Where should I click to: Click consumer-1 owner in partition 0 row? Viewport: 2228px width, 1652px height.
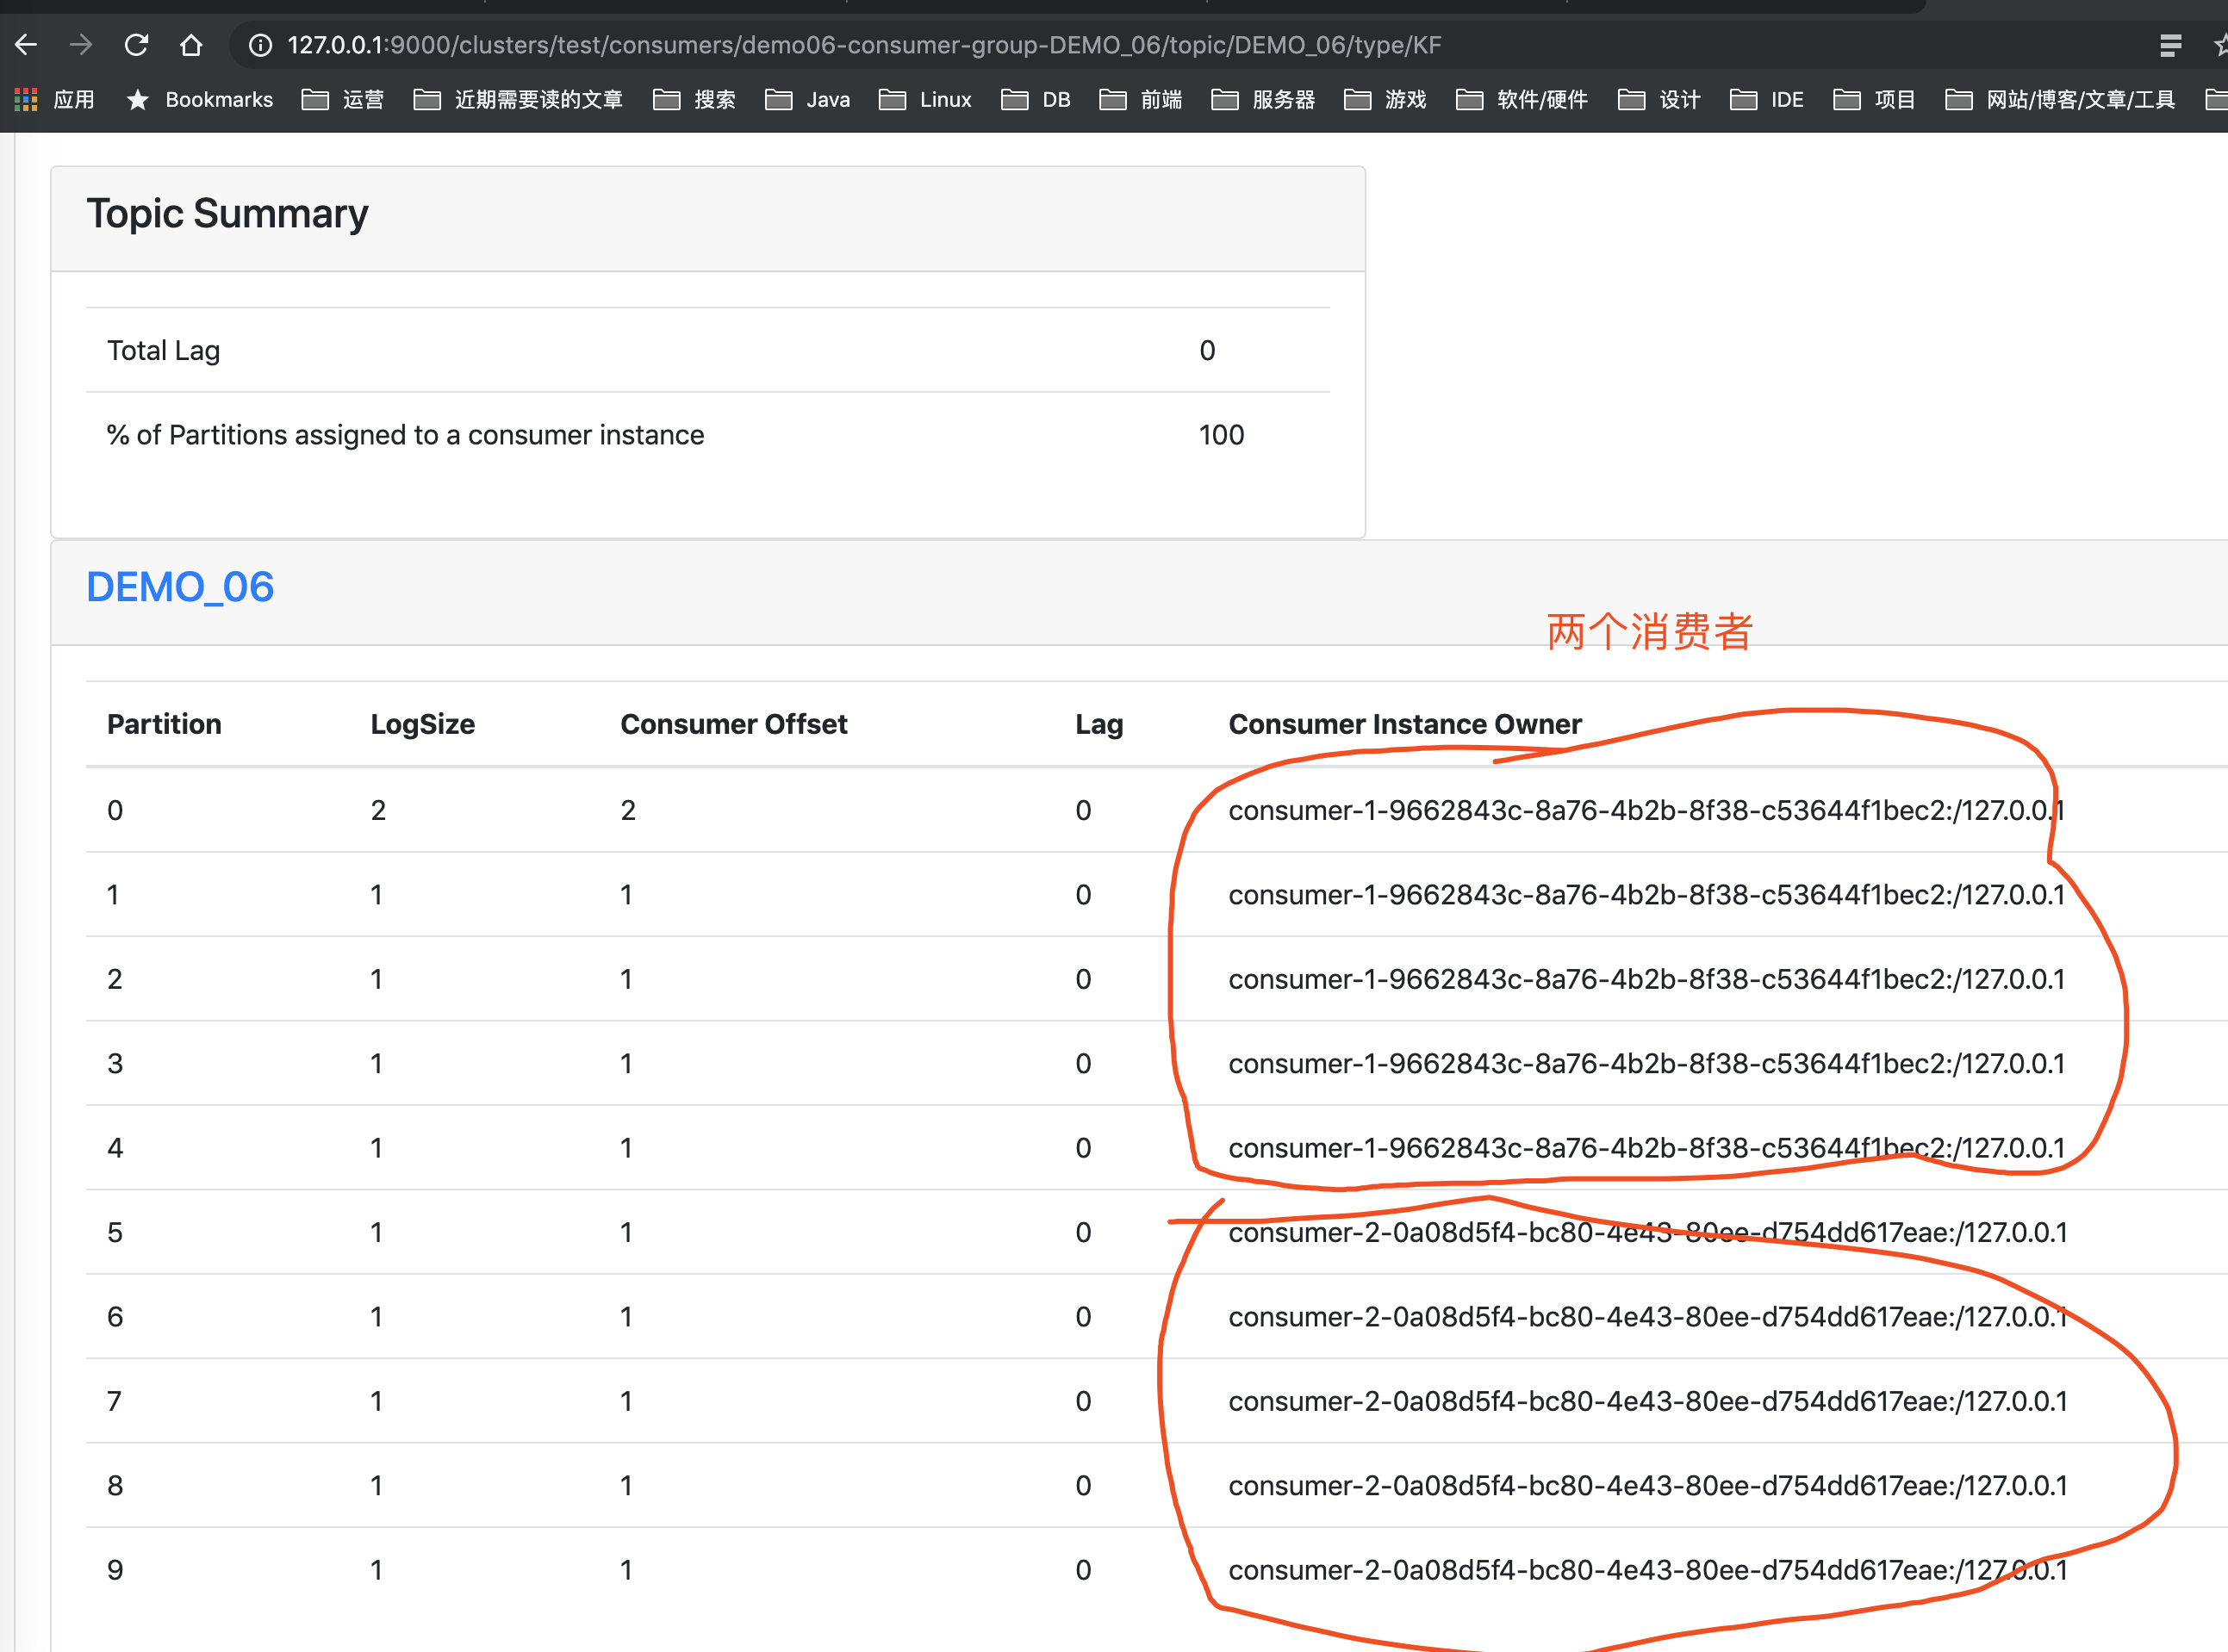coord(1645,810)
